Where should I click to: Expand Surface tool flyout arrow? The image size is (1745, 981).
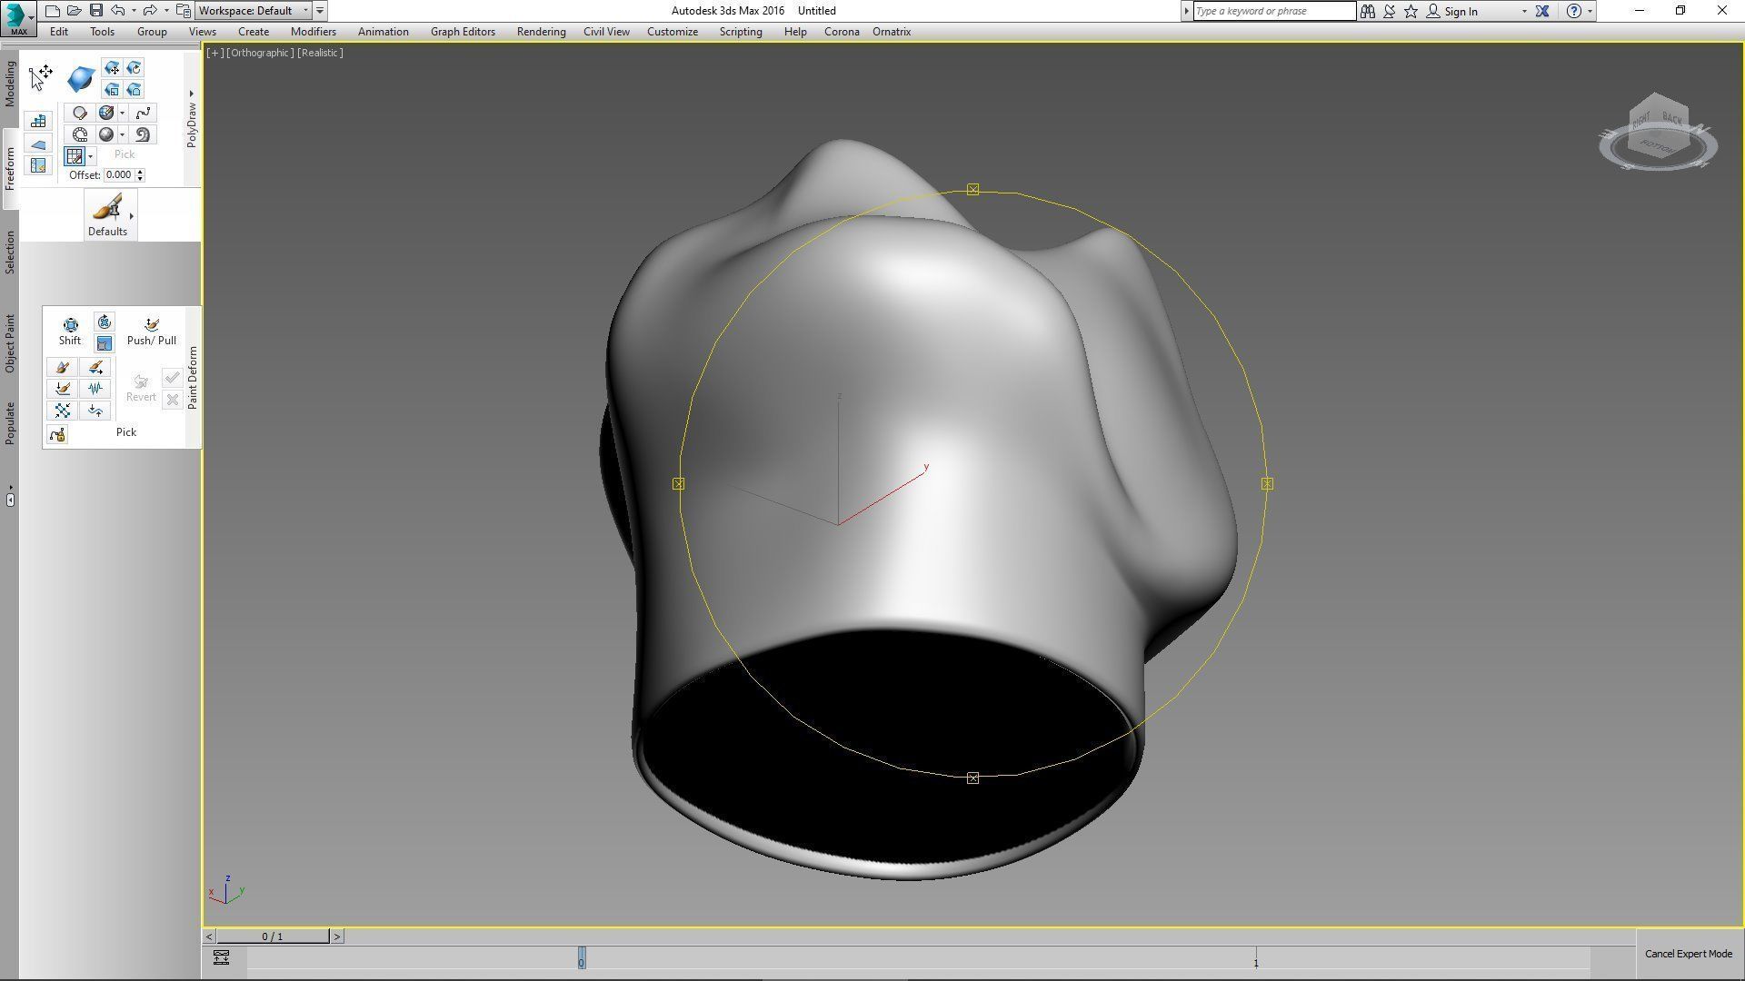coord(123,135)
